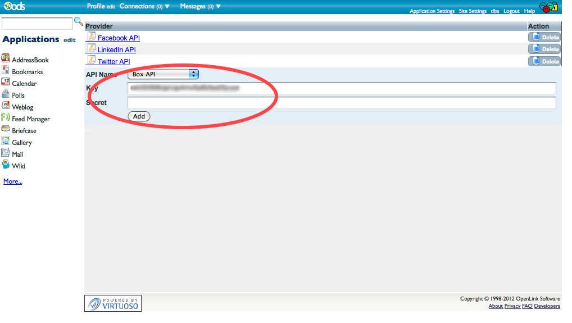Open AddressBook application icon
This screenshot has height=323, width=572.
click(x=6, y=59)
